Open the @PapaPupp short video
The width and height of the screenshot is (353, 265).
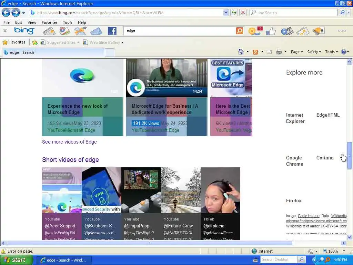[x=141, y=204]
